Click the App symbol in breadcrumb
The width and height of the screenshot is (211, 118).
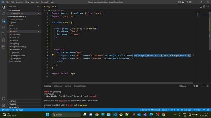(x=61, y=10)
